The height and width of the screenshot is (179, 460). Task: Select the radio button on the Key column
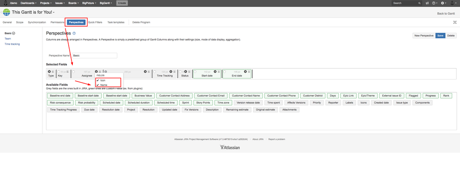pos(59,71)
